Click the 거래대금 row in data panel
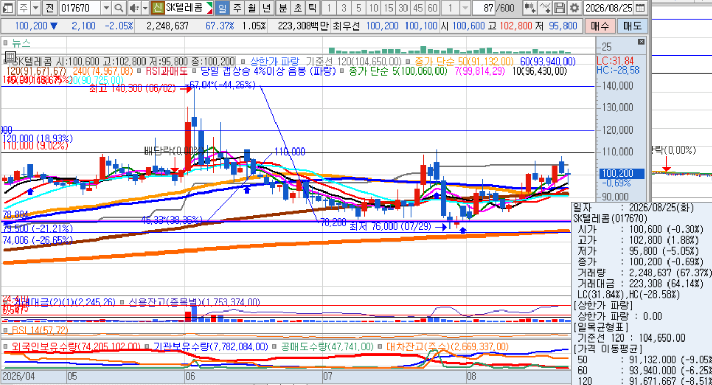712x385 pixels. point(641,283)
